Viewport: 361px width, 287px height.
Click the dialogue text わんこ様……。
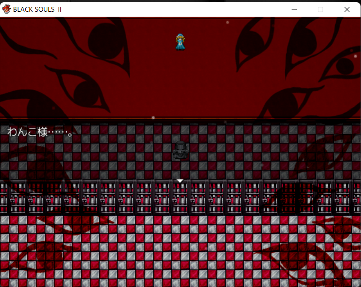tap(40, 132)
